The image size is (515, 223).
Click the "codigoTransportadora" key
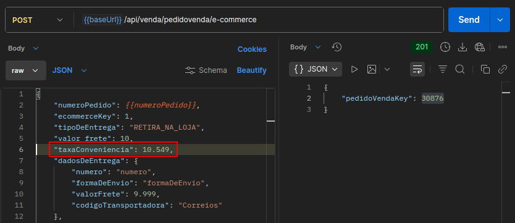coord(121,205)
